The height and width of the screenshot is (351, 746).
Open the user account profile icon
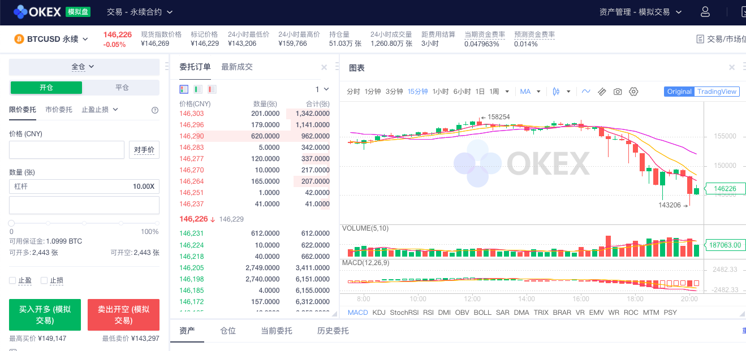click(x=705, y=12)
